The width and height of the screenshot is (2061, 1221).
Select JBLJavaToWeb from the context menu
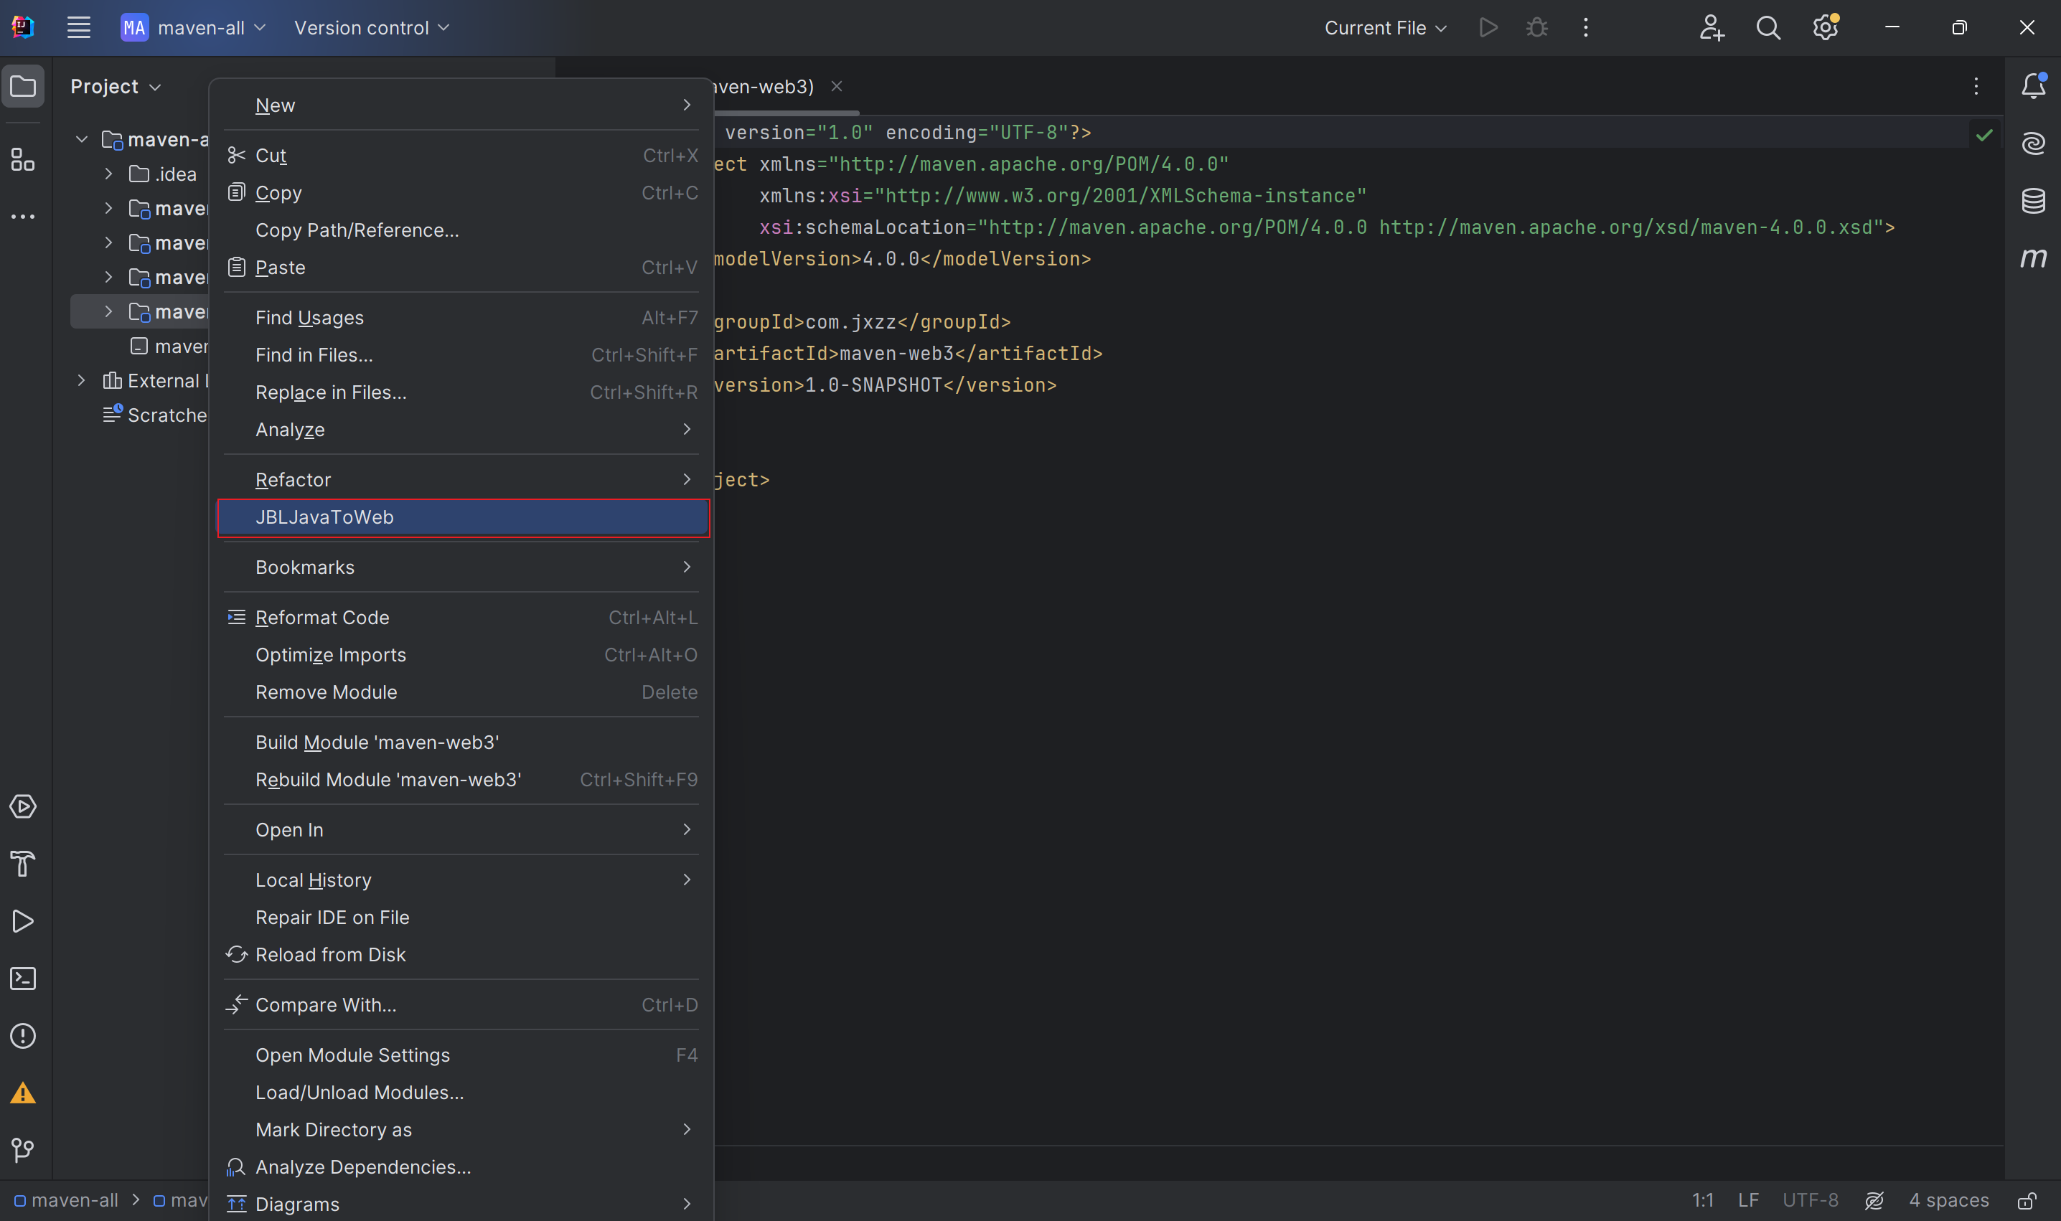(x=464, y=517)
